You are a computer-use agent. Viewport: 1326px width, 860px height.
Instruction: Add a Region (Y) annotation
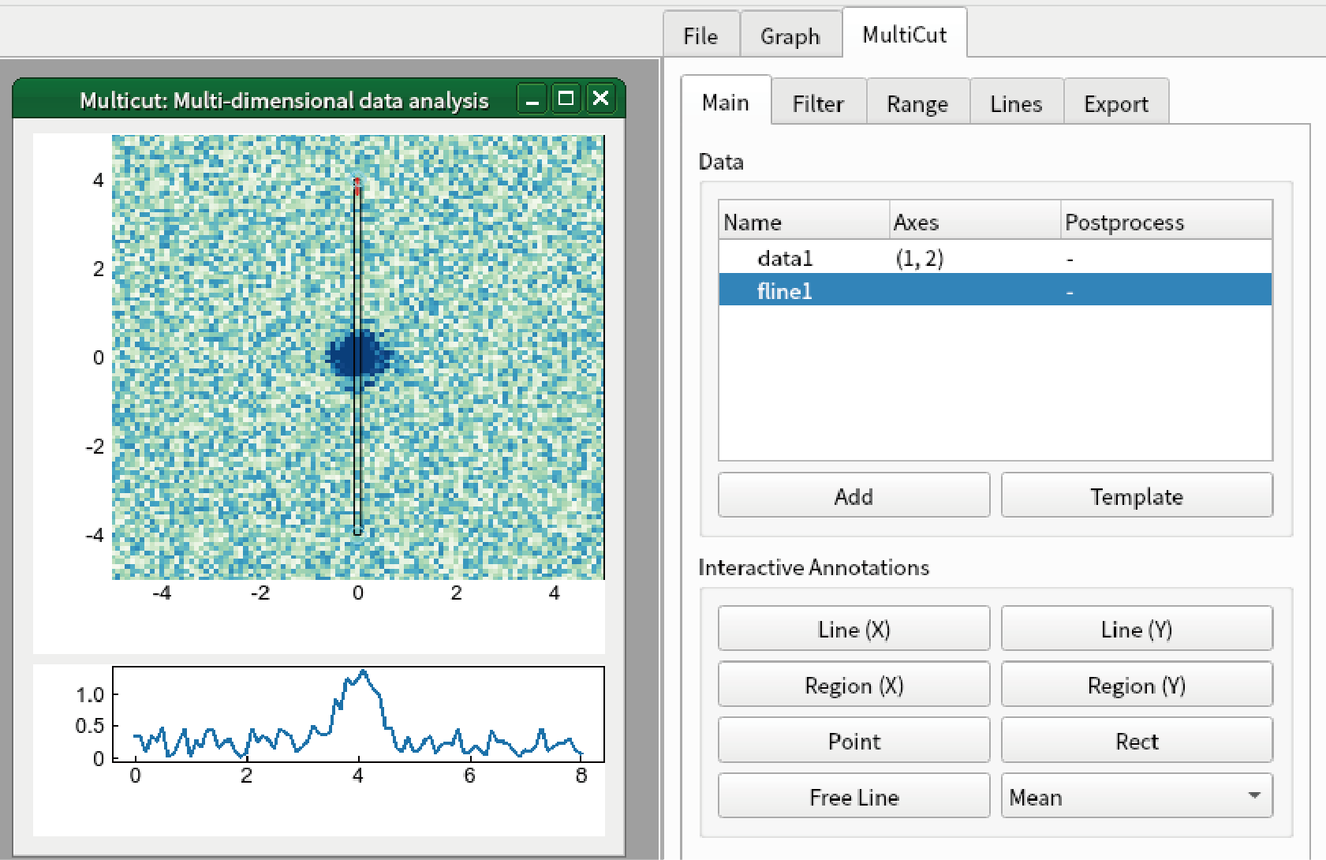coord(1137,685)
